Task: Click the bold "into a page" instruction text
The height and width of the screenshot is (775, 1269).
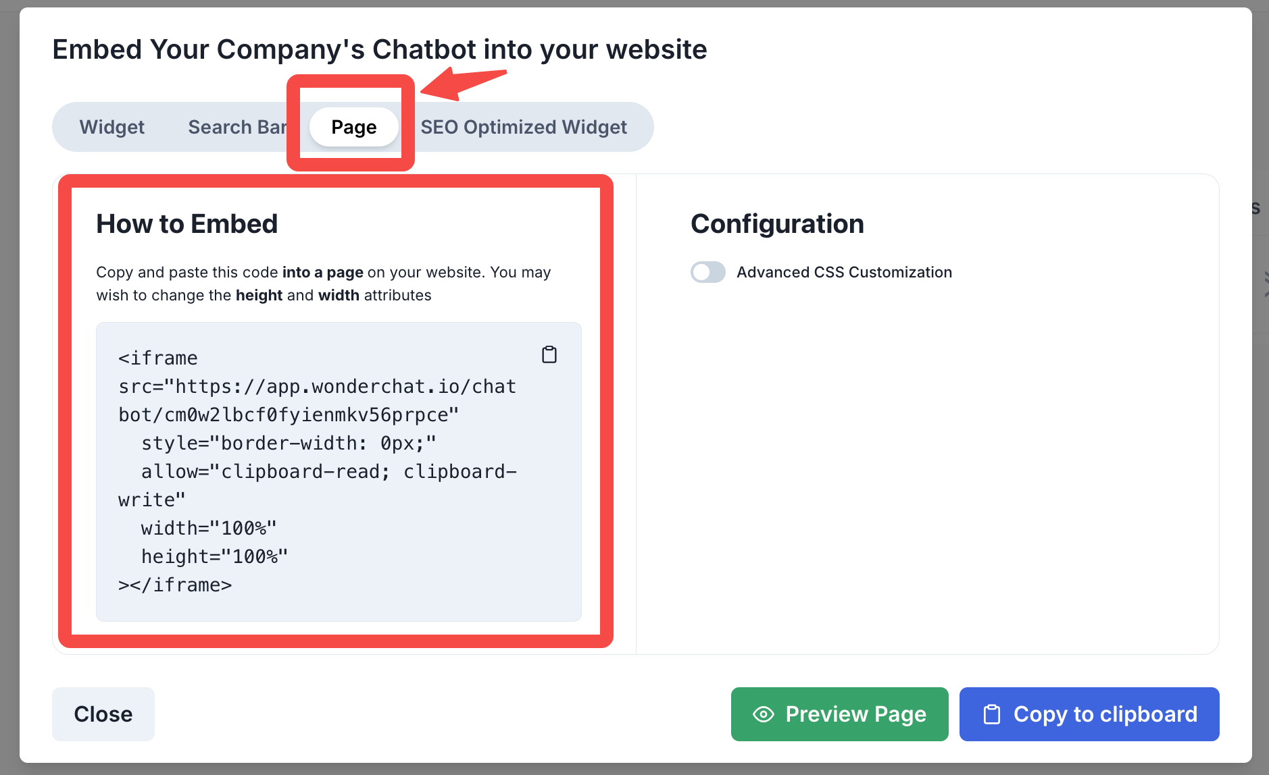Action: pos(323,272)
